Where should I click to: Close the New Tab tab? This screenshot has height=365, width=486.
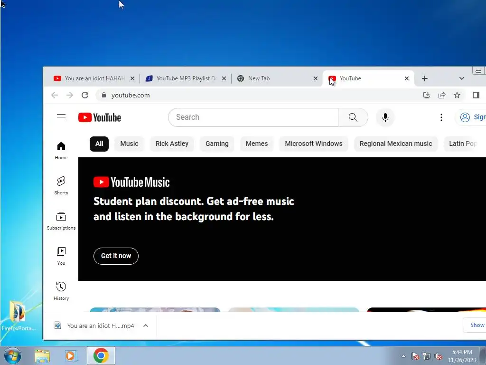[x=316, y=78]
